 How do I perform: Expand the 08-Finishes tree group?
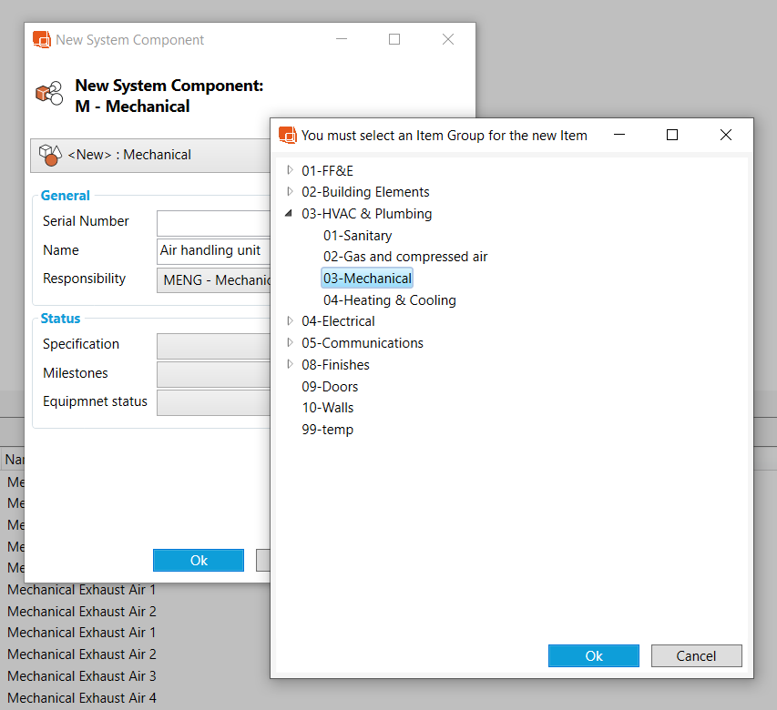(x=290, y=364)
